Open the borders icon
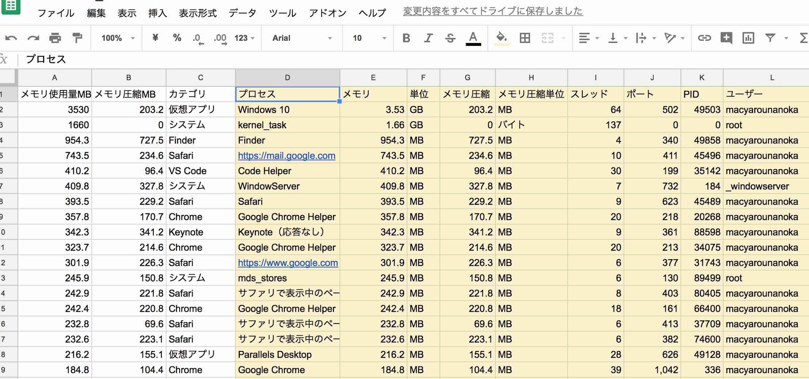Viewport: 809px width, 379px height. [525, 38]
